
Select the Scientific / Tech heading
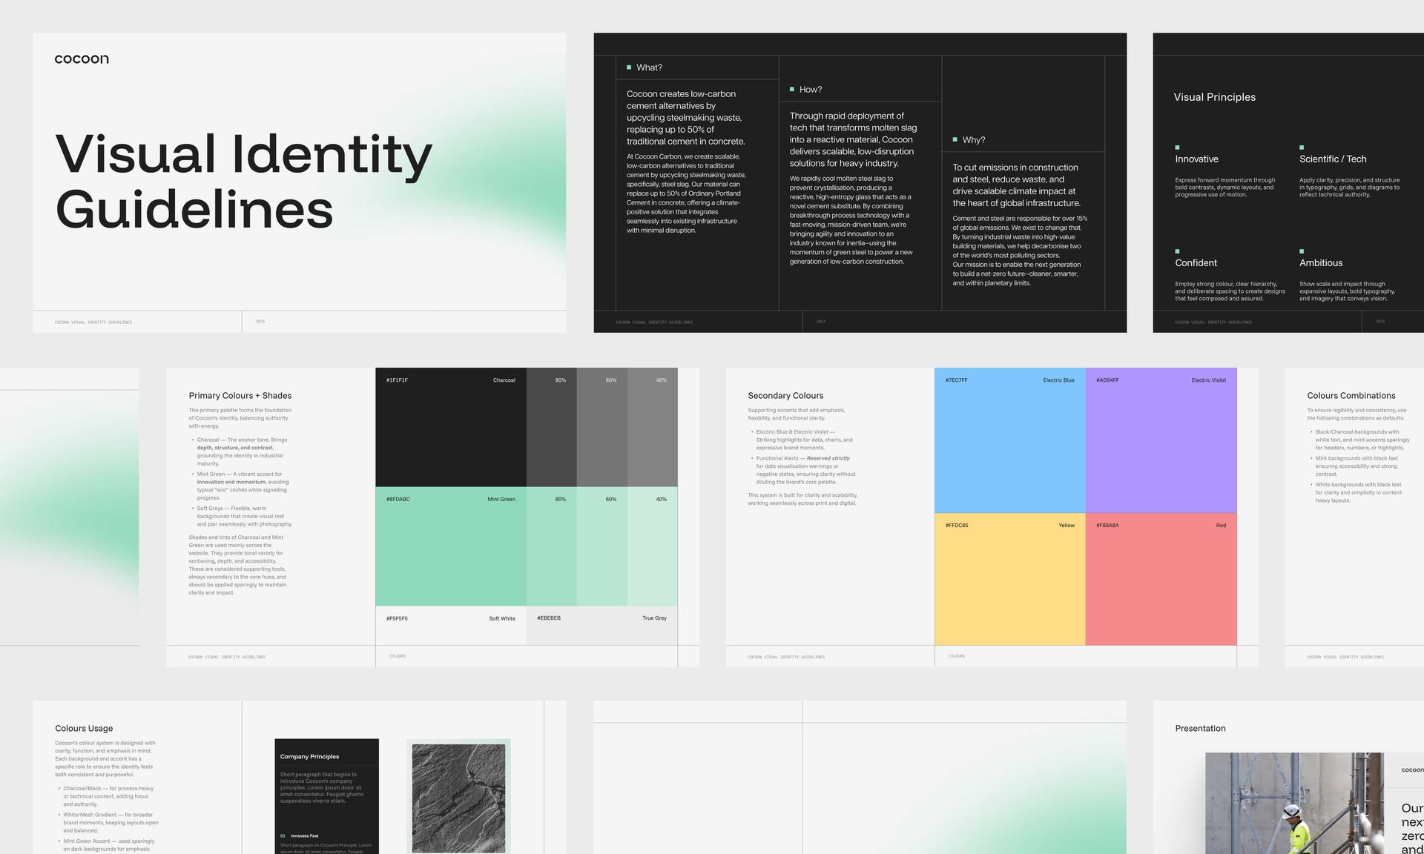pos(1333,159)
